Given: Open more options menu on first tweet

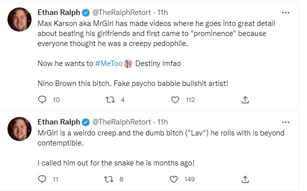Looking at the screenshot, I should (x=285, y=12).
